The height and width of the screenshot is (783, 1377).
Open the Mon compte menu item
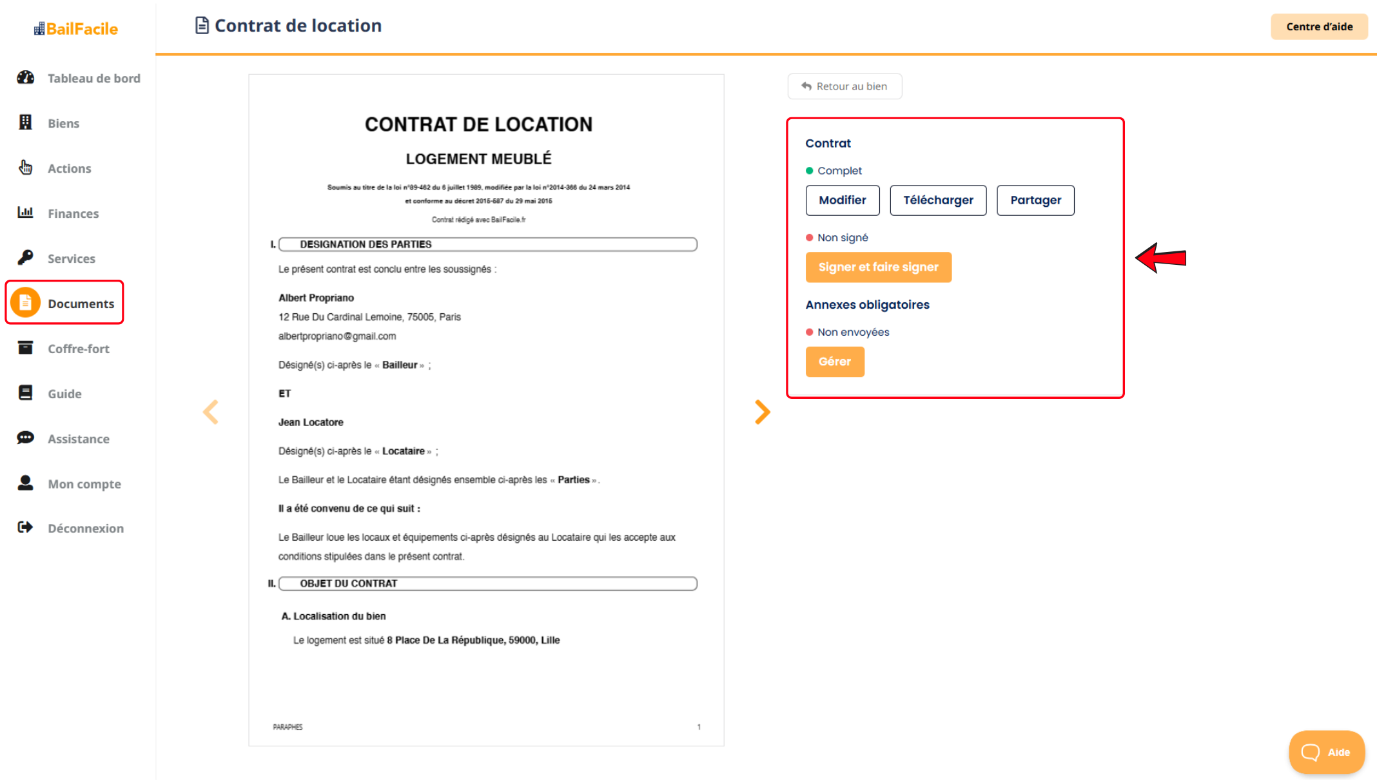click(x=84, y=484)
